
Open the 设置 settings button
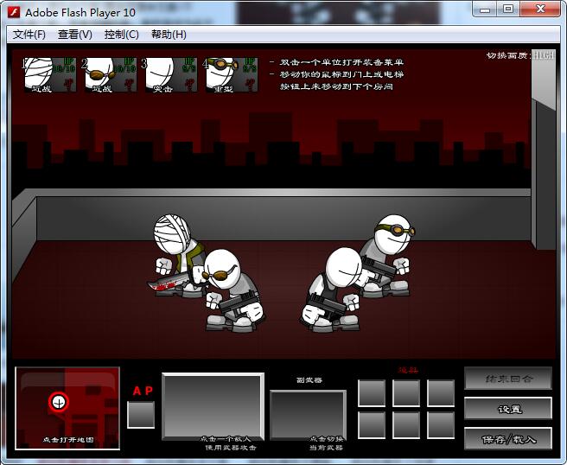pyautogui.click(x=508, y=409)
